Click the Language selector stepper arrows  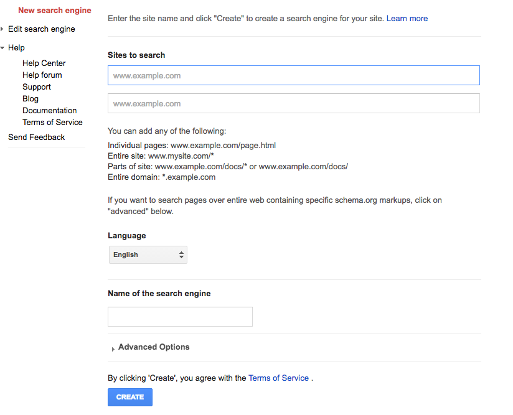tap(181, 254)
